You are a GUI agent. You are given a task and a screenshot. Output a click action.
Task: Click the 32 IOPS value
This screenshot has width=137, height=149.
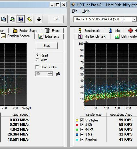point(126,134)
